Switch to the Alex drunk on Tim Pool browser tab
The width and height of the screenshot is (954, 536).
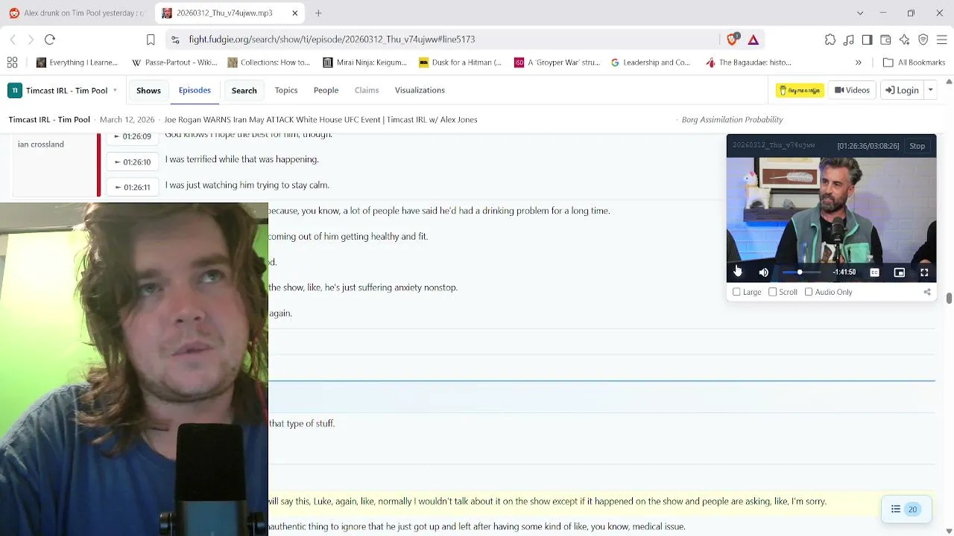click(78, 13)
